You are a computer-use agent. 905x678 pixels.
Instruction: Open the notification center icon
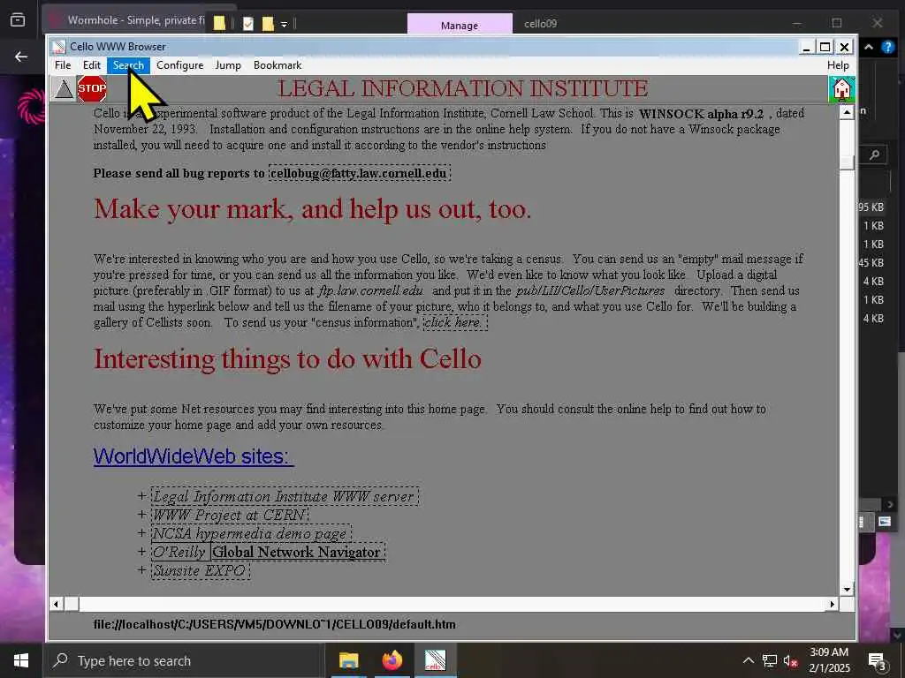tap(877, 660)
